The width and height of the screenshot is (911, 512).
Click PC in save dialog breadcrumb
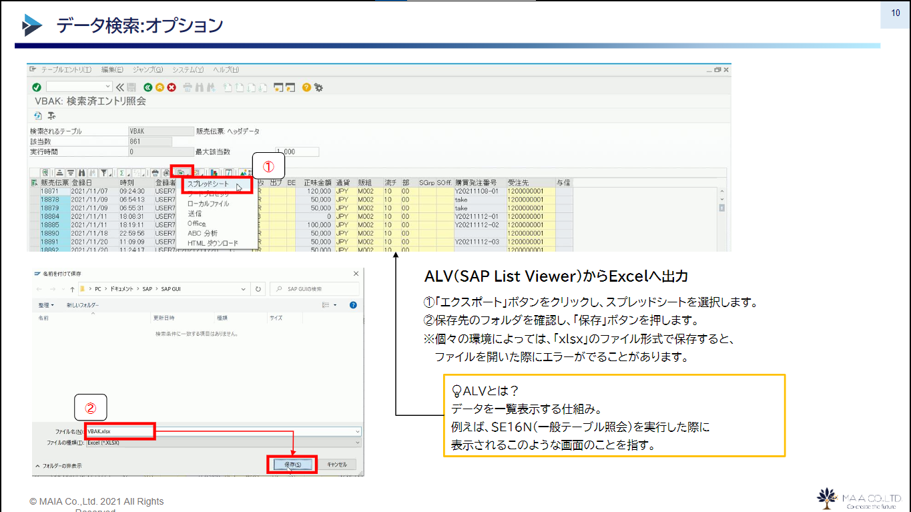coord(98,289)
